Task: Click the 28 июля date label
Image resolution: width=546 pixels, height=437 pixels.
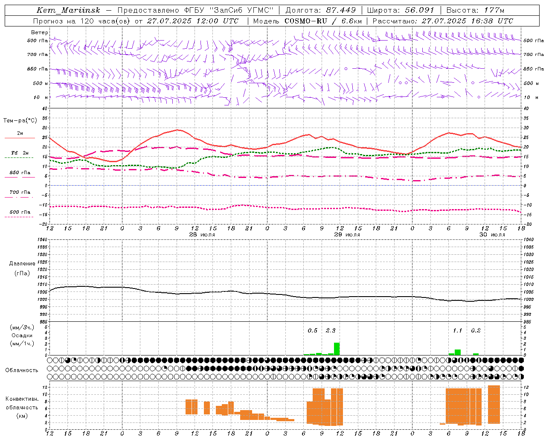Action: pos(202,235)
